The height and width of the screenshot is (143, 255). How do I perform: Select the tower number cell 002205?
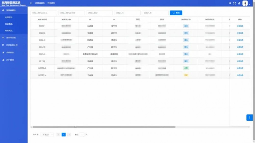pos(42,33)
